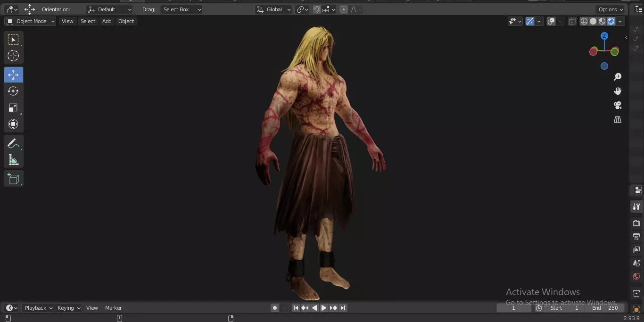Open the timeline editor type dropdown
Viewport: 644px width, 322px height.
click(x=12, y=308)
